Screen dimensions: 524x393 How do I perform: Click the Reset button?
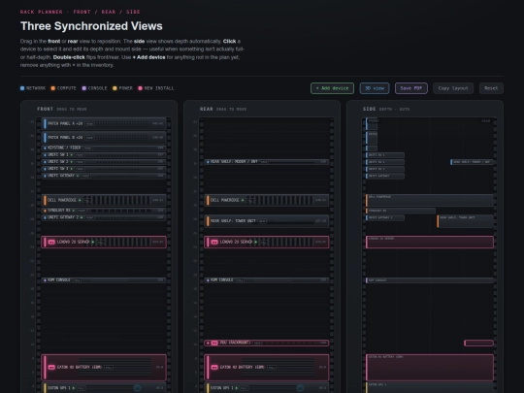491,88
